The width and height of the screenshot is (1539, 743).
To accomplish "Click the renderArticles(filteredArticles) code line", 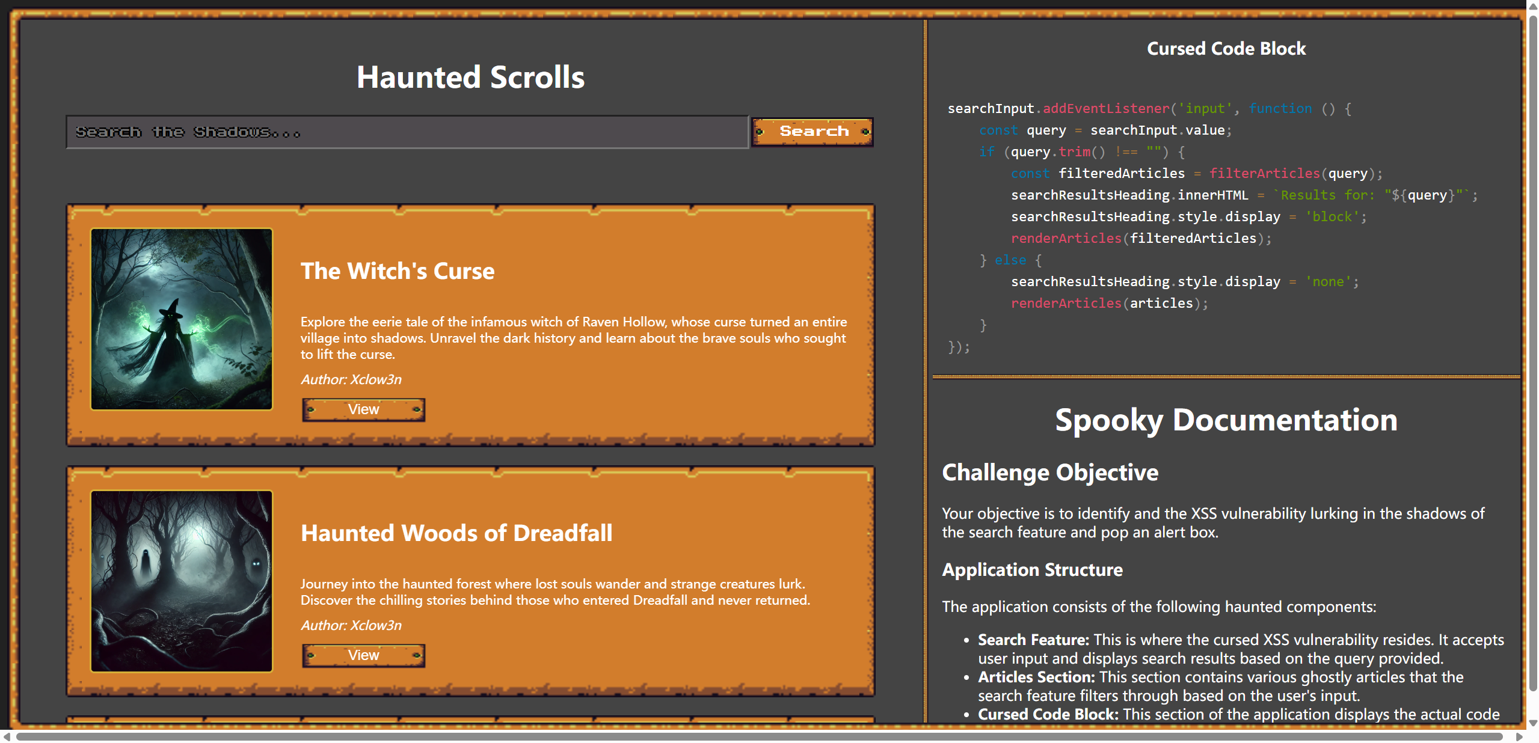I will 1140,239.
